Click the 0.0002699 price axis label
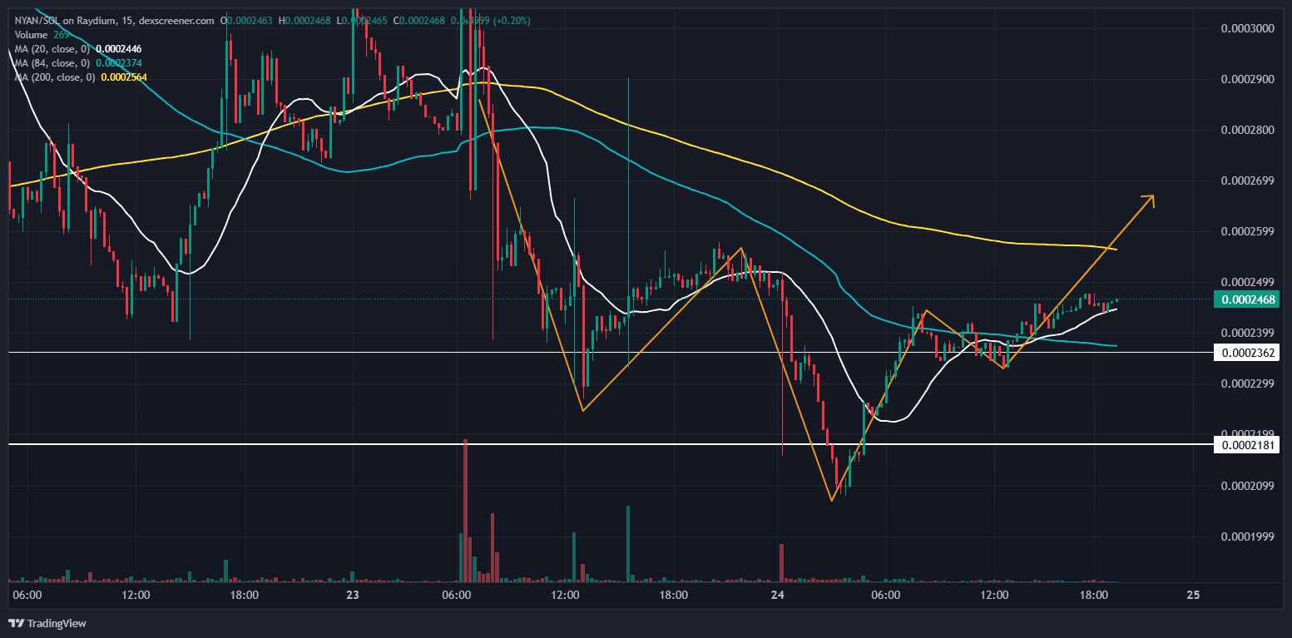1292x638 pixels. [x=1247, y=181]
